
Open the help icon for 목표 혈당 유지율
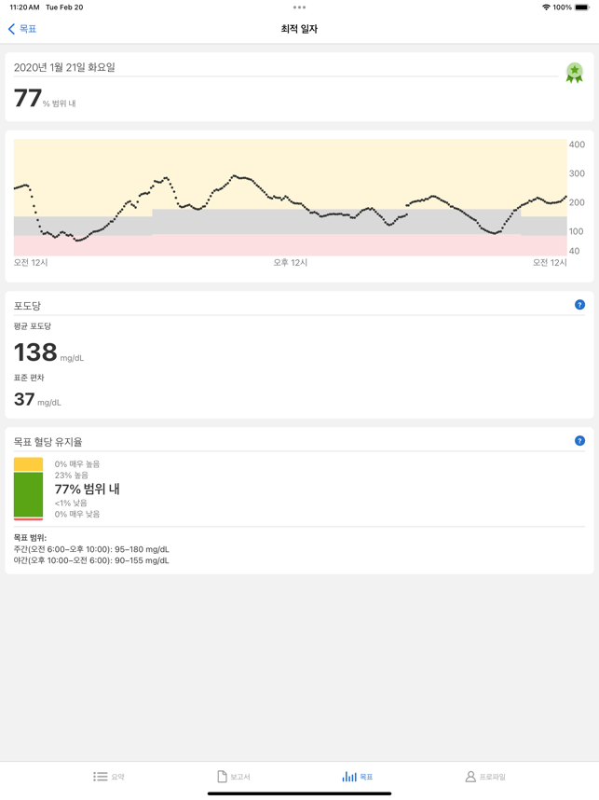click(579, 441)
